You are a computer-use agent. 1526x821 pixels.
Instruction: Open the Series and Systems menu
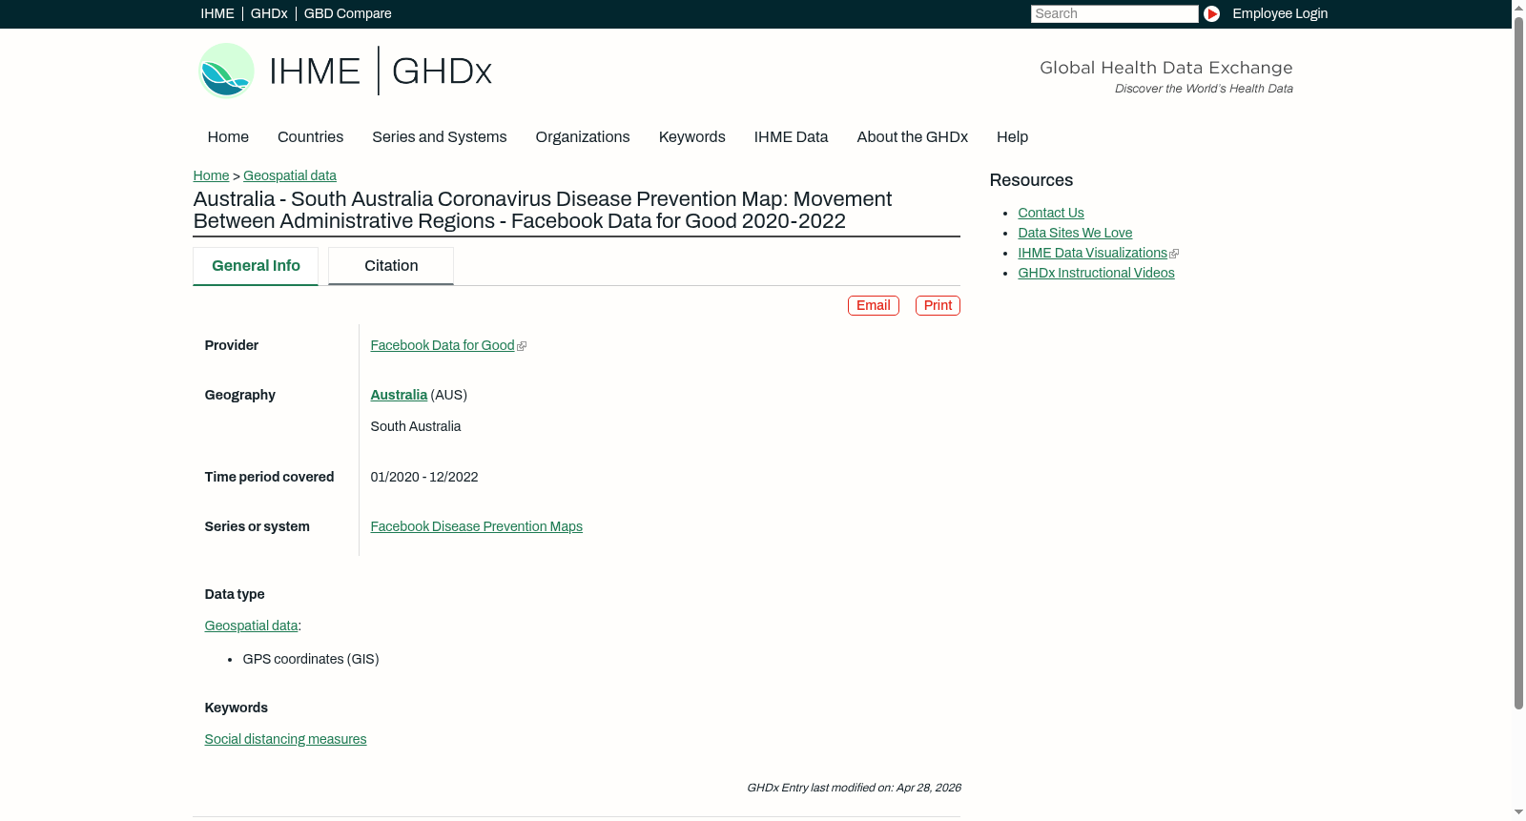tap(440, 137)
